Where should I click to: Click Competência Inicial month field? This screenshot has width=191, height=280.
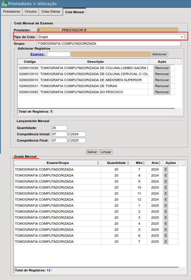(x=59, y=134)
